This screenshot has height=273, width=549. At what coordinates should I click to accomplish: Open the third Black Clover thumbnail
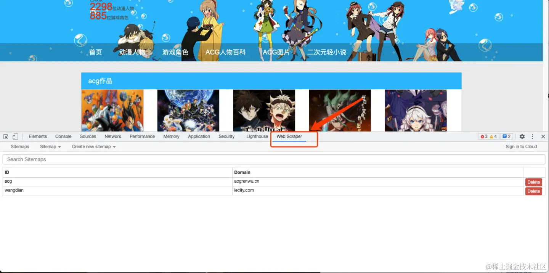pyautogui.click(x=264, y=111)
